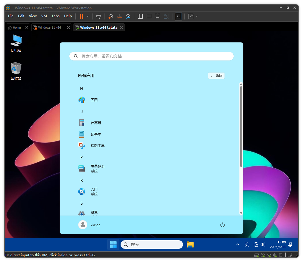
Task: Open File Explorer from the taskbar
Action: pos(190,245)
